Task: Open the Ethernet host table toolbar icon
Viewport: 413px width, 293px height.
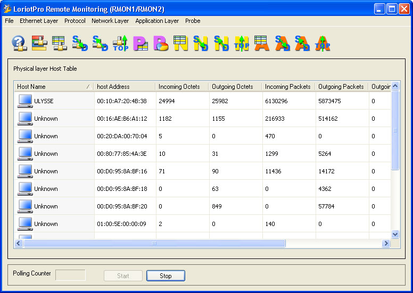Action: (x=39, y=43)
